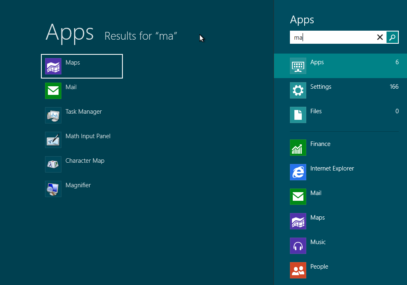Select the Music app in sidebar
The height and width of the screenshot is (285, 407).
[x=318, y=246]
